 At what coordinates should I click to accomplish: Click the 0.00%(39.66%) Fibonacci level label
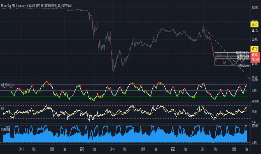[244, 66]
